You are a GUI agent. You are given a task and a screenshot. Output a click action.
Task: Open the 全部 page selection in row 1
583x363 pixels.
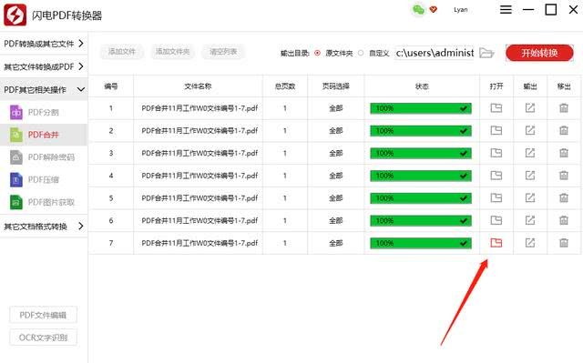336,108
